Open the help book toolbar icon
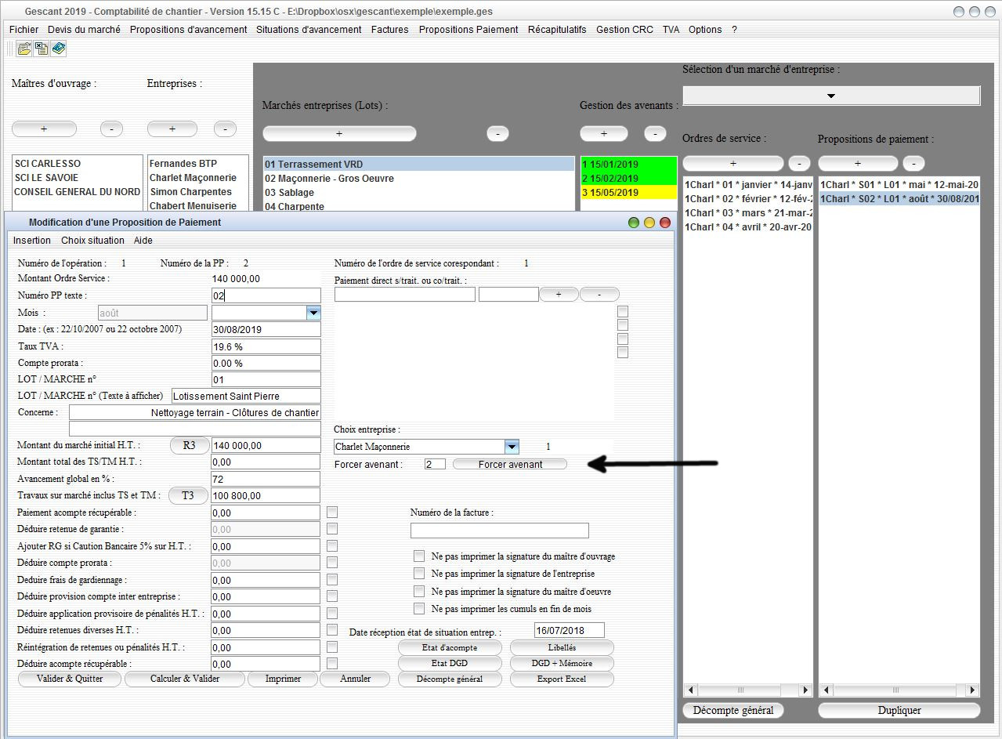1002x739 pixels. [59, 49]
